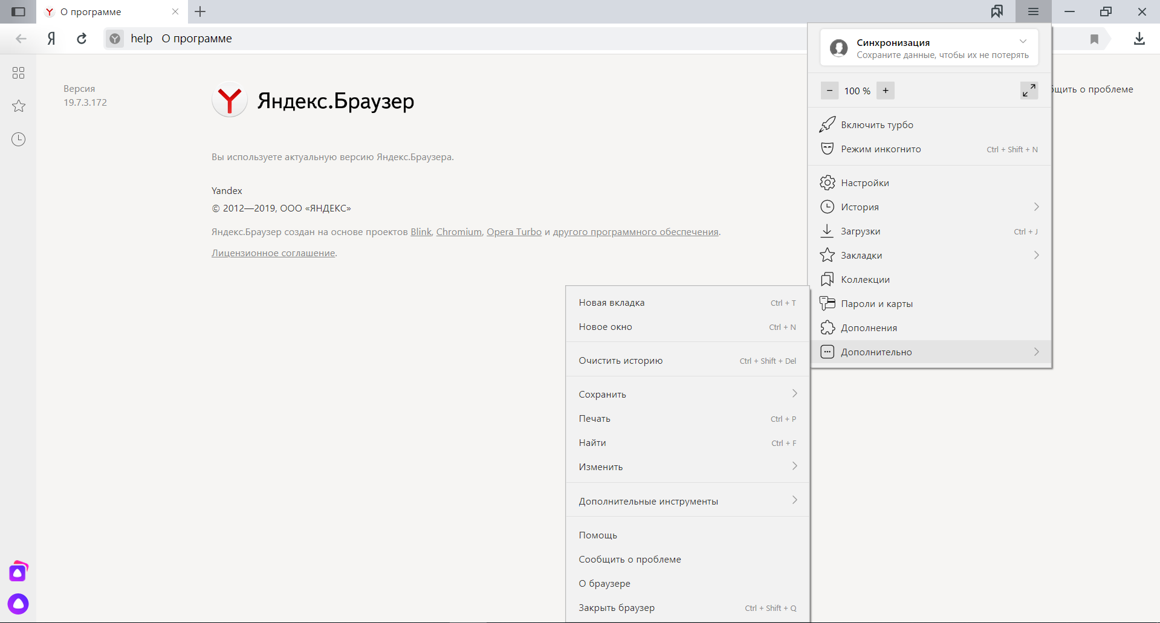The height and width of the screenshot is (623, 1160).
Task: Open history clock in sidebar
Action: tap(19, 139)
